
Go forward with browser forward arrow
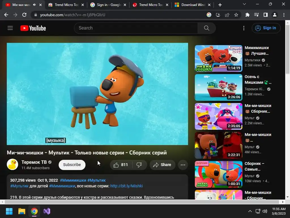(15, 15)
